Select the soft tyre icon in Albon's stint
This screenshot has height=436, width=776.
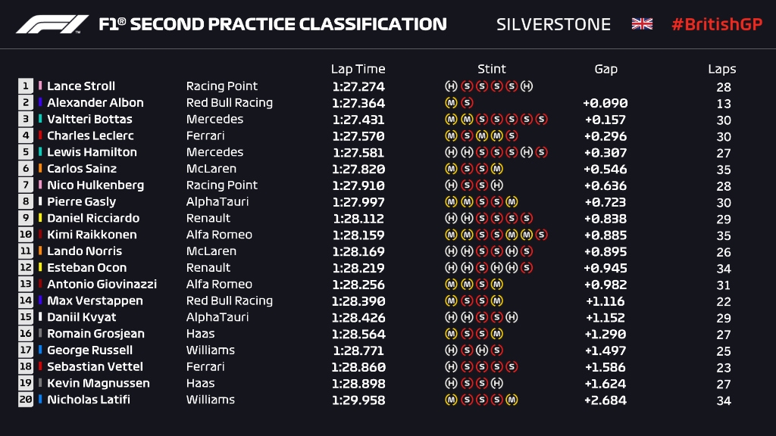click(467, 103)
